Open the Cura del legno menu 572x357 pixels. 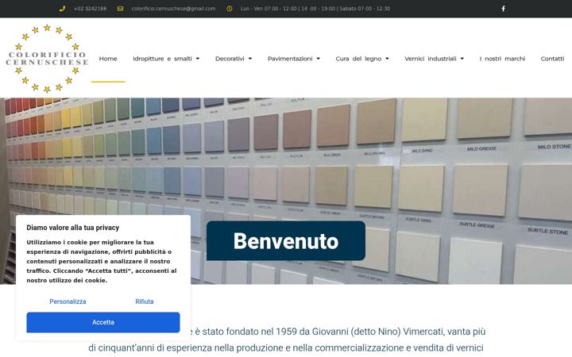(x=358, y=59)
